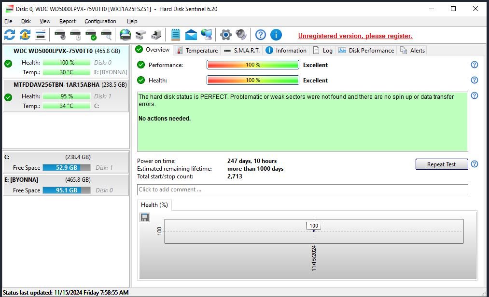Viewport: 489px width, 297px height.
Task: Click the help icon beside Performance bar
Action: pos(475,65)
